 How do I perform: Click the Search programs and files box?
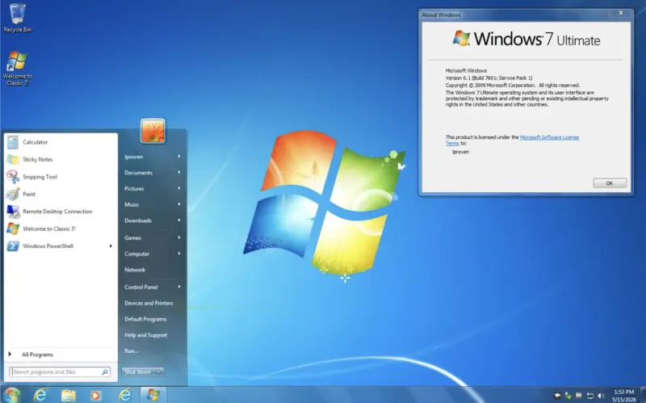coord(60,372)
